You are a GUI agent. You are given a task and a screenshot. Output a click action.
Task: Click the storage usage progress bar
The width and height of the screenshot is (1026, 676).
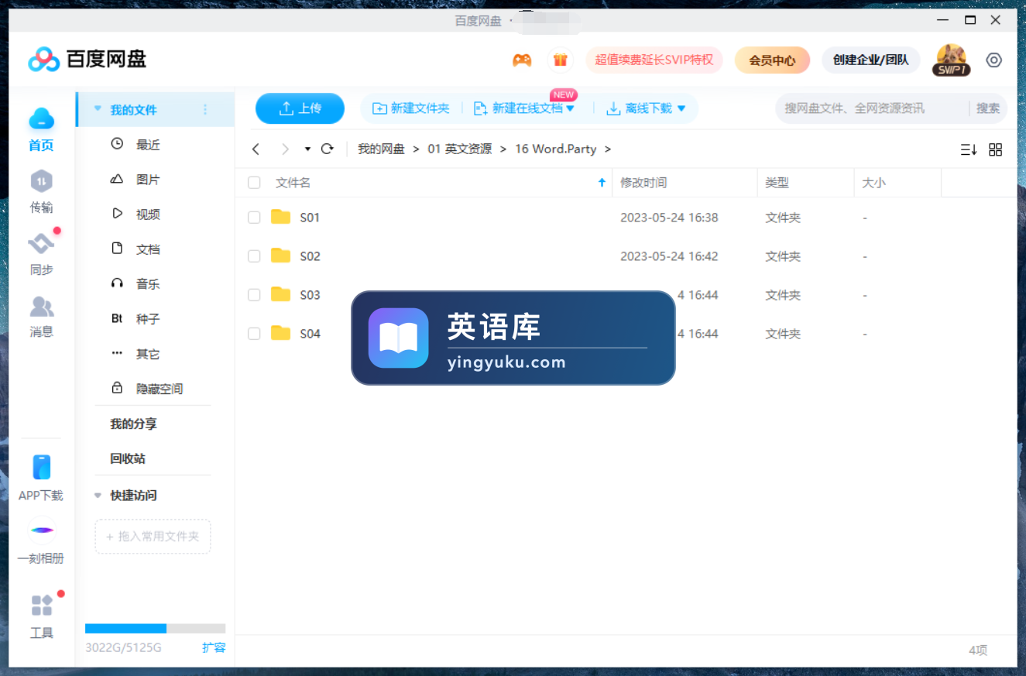(155, 629)
